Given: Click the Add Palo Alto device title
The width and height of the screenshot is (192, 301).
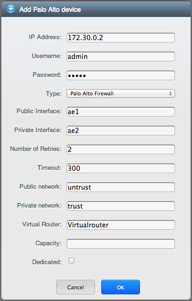Looking at the screenshot, I should pyautogui.click(x=50, y=9).
